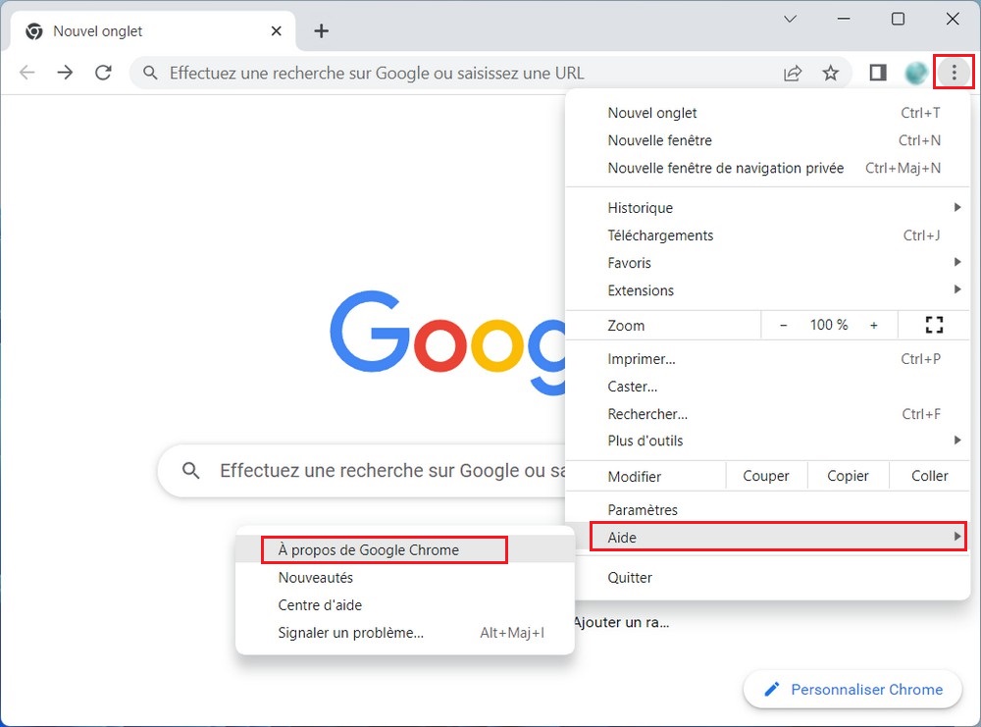Choose Caster... in the menu
Viewport: 981px width, 727px height.
point(768,387)
